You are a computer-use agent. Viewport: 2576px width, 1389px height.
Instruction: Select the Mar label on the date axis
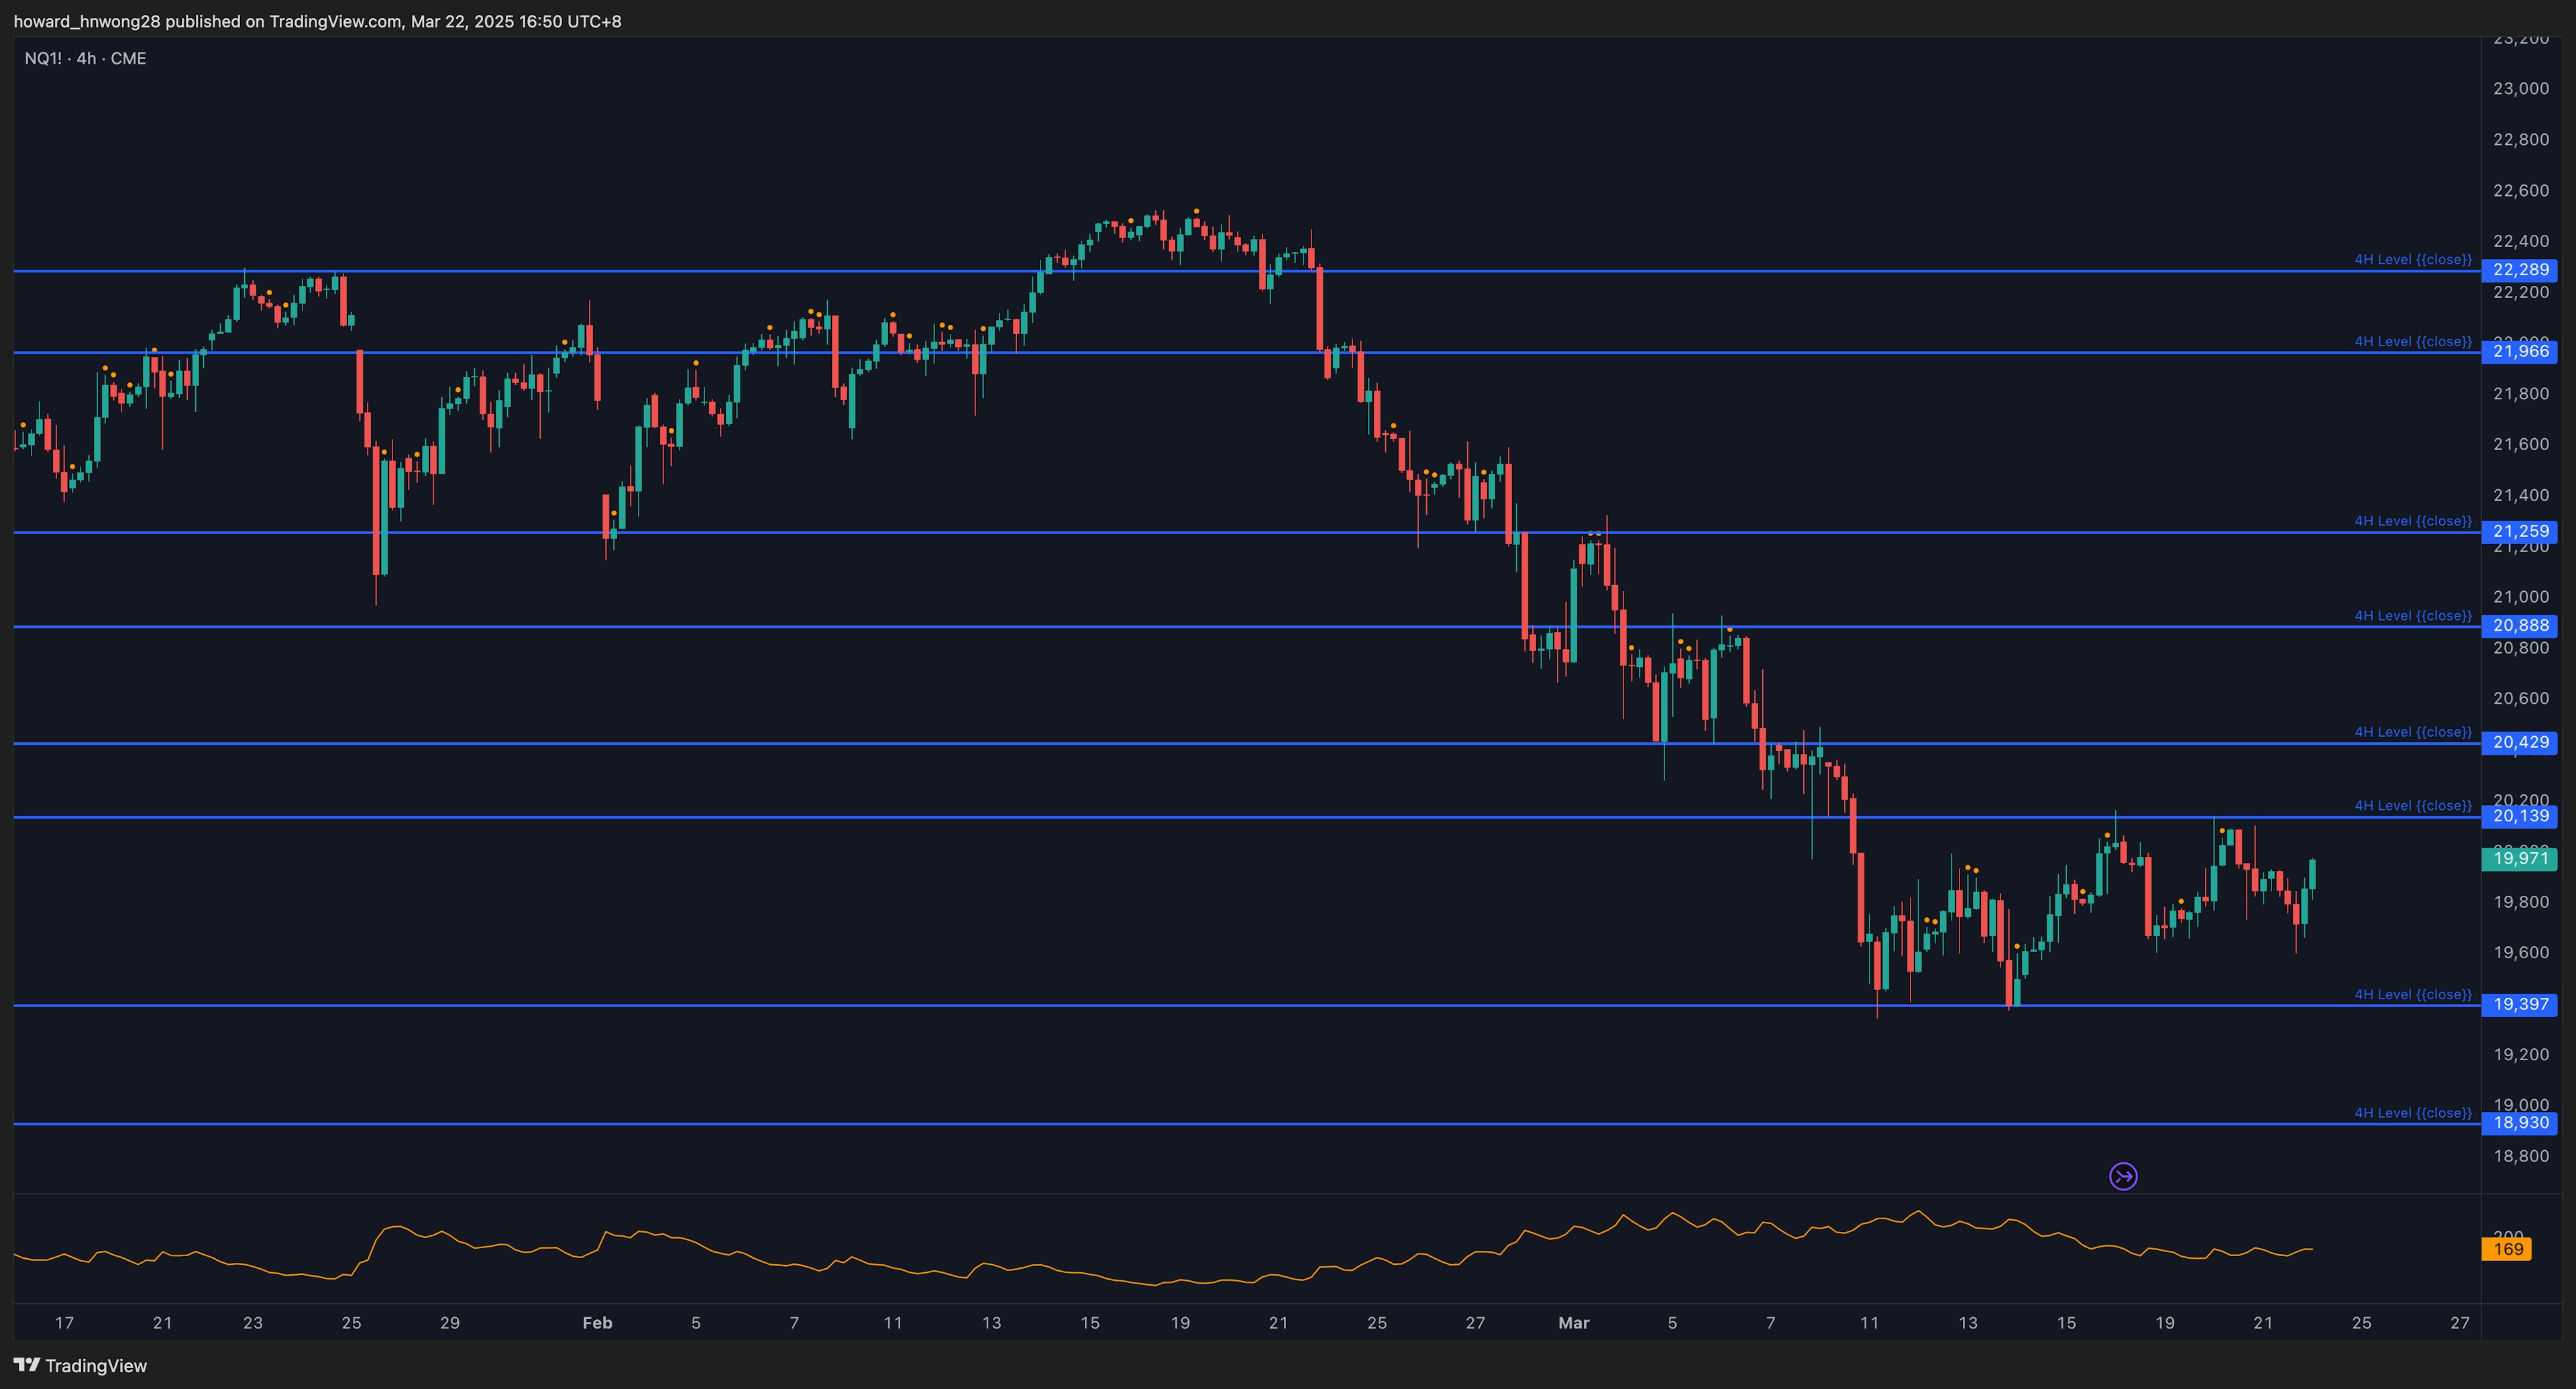[1573, 1322]
